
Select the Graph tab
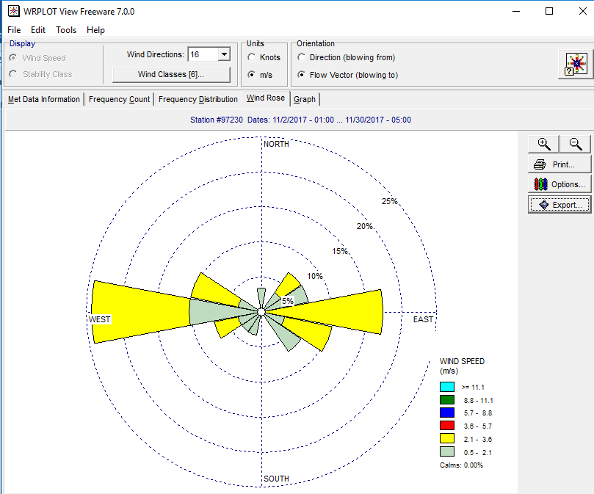304,98
